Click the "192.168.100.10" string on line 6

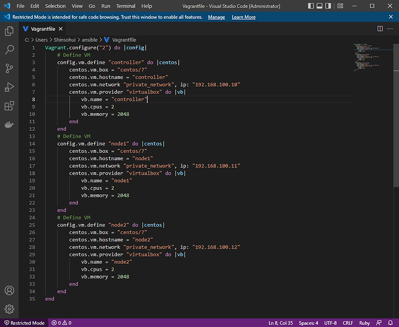point(216,85)
